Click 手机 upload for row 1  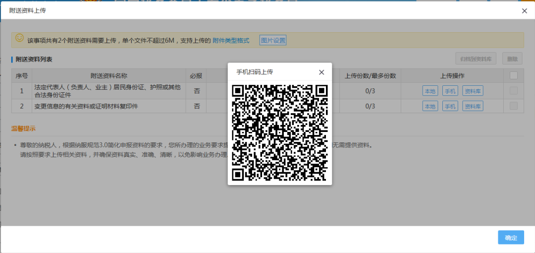pyautogui.click(x=450, y=91)
